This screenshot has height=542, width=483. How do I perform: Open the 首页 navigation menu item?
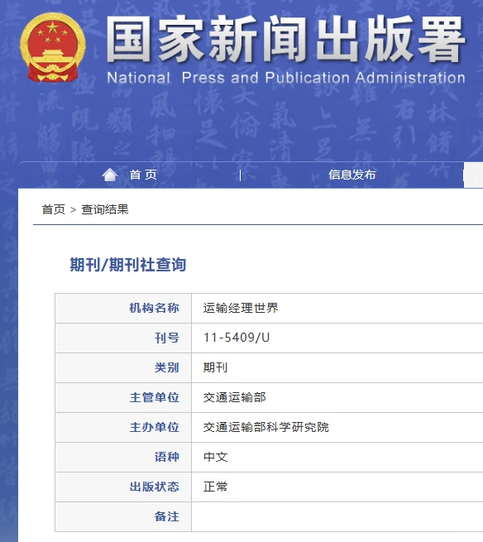pyautogui.click(x=143, y=175)
